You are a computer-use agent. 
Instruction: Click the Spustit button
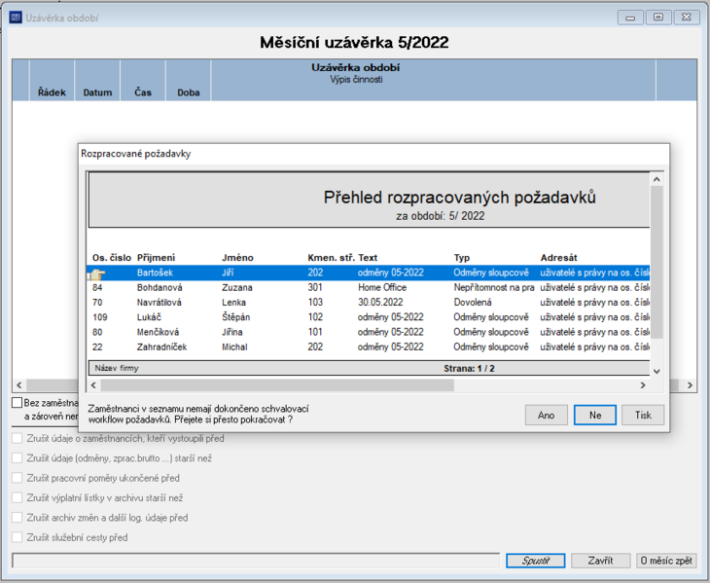536,561
